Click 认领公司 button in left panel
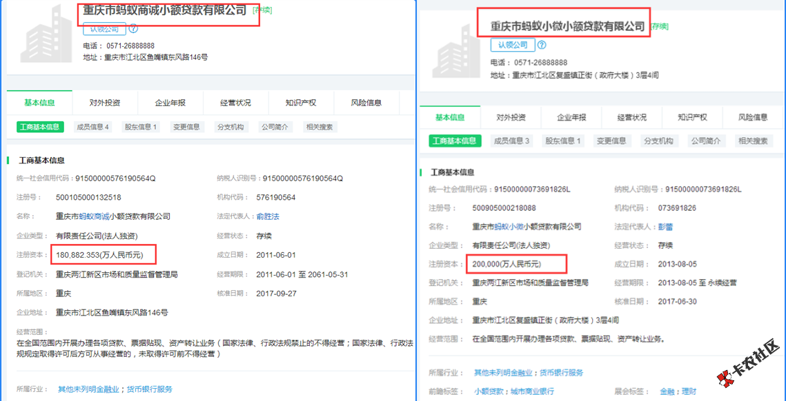This screenshot has width=786, height=401. point(104,29)
